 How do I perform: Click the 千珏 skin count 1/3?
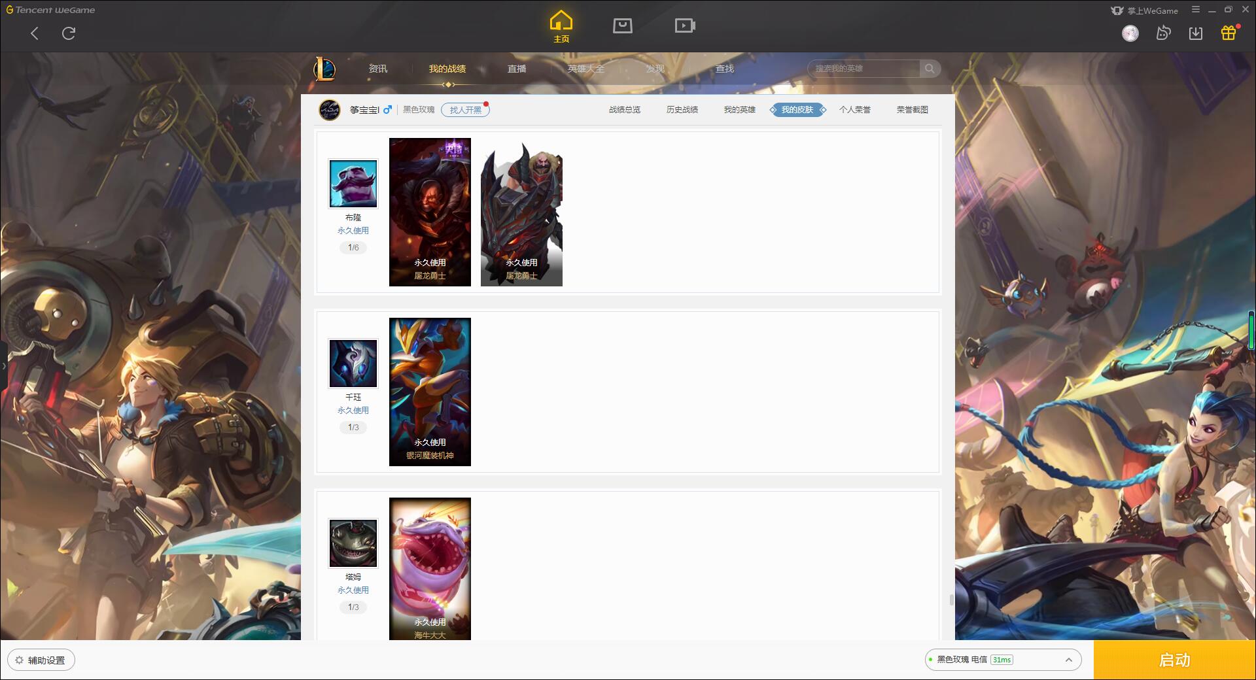(353, 428)
